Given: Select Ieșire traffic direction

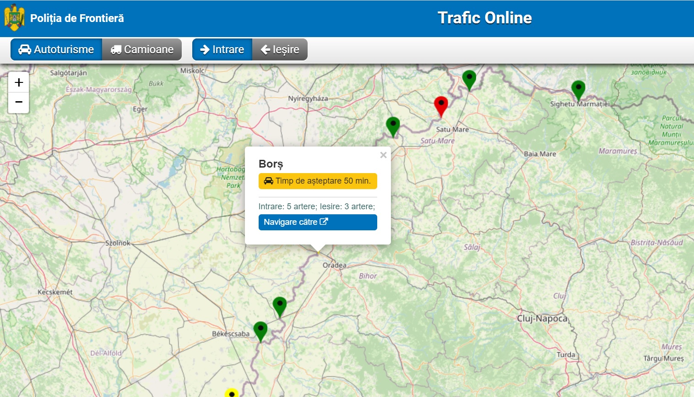Looking at the screenshot, I should pos(280,49).
